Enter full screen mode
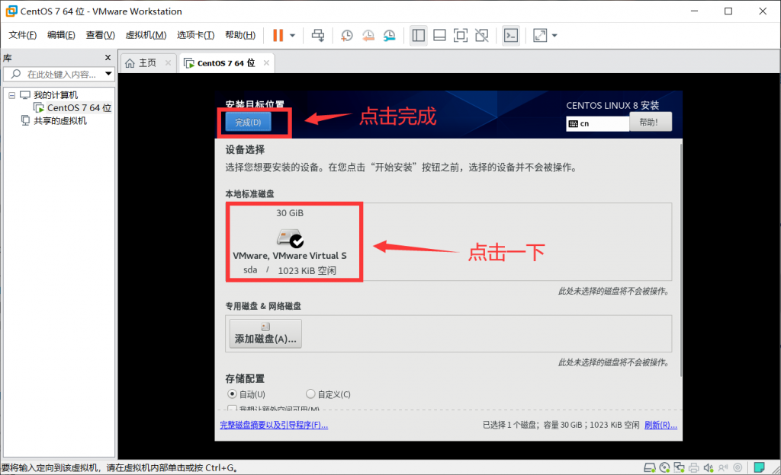The image size is (781, 475). (x=460, y=35)
